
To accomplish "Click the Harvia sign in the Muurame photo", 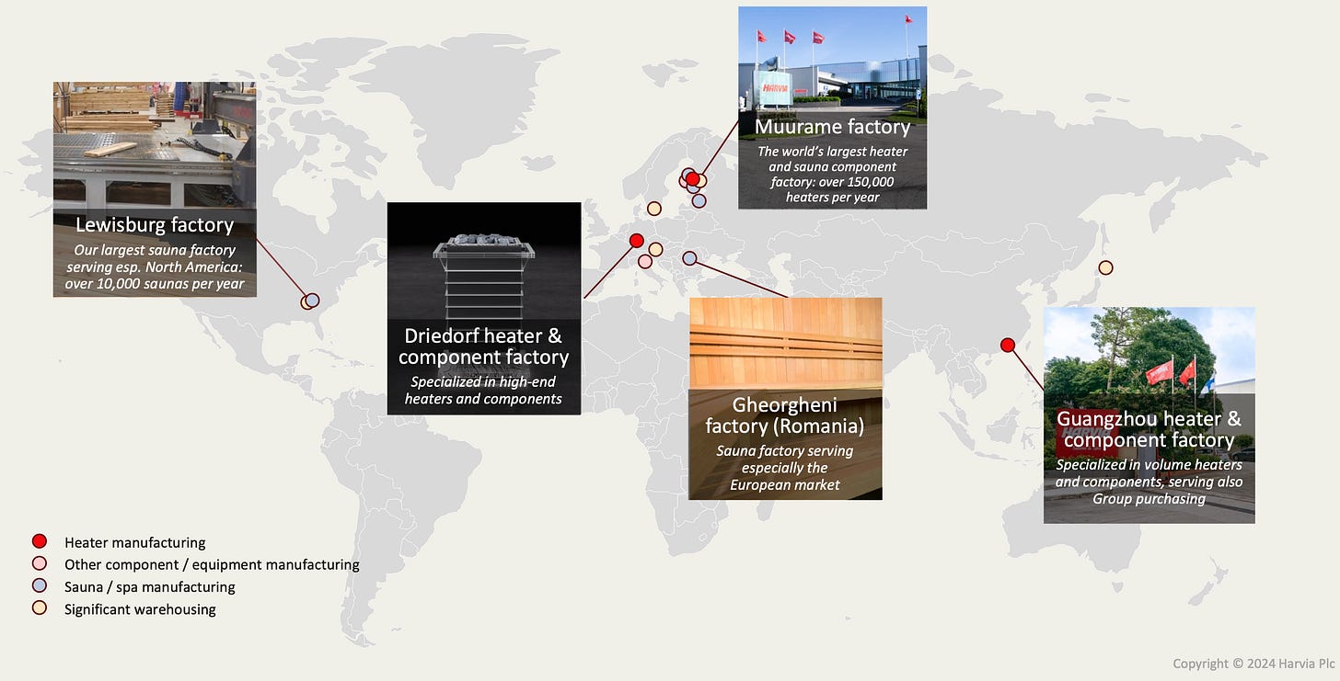I will coord(773,88).
